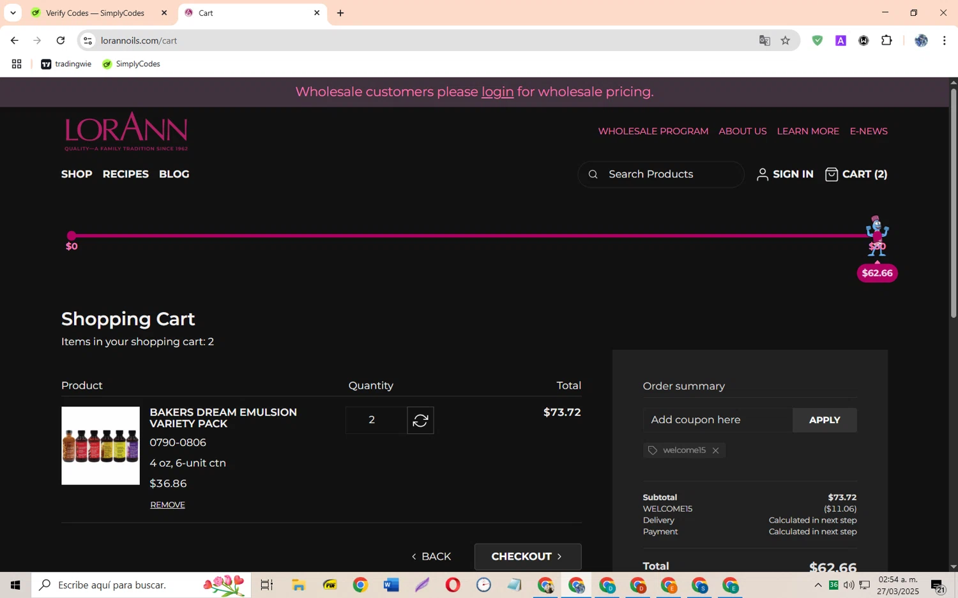Open volume control in system tray

[849, 585]
